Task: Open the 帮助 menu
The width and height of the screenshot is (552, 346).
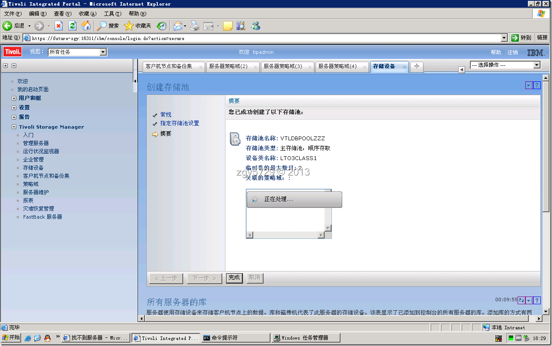Action: [137, 14]
